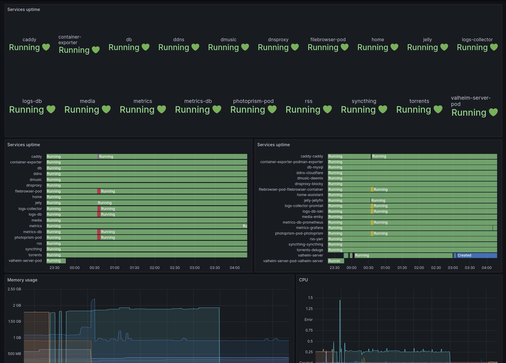The image size is (506, 363).
Task: Select the rss status heart icon
Action: click(x=328, y=109)
